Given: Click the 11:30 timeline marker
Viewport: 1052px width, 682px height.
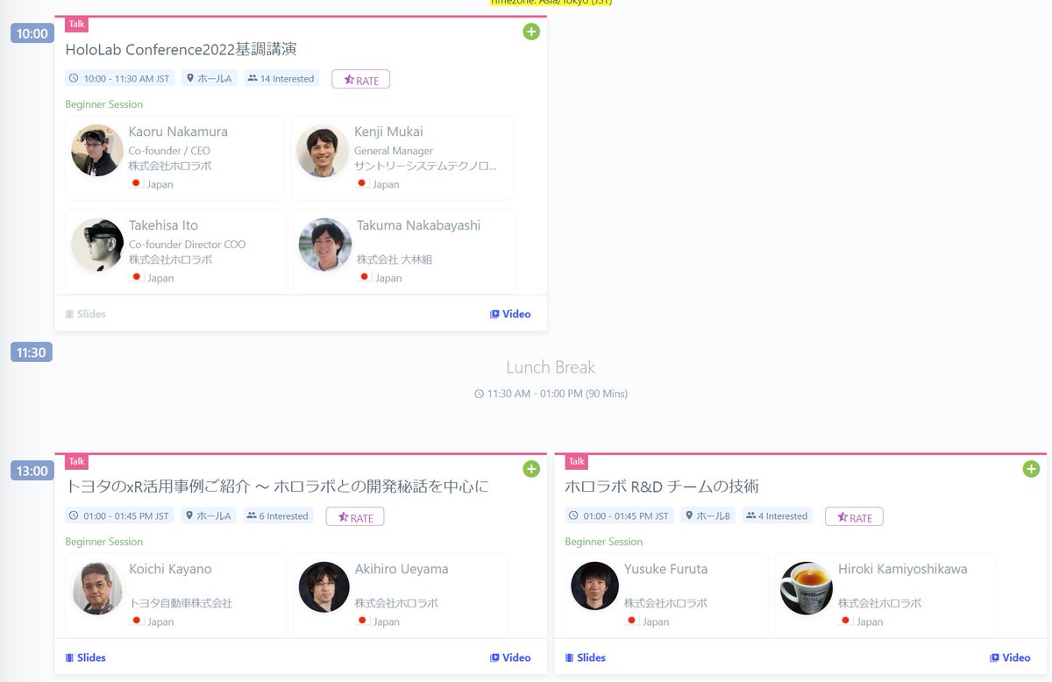Looking at the screenshot, I should click(x=32, y=352).
